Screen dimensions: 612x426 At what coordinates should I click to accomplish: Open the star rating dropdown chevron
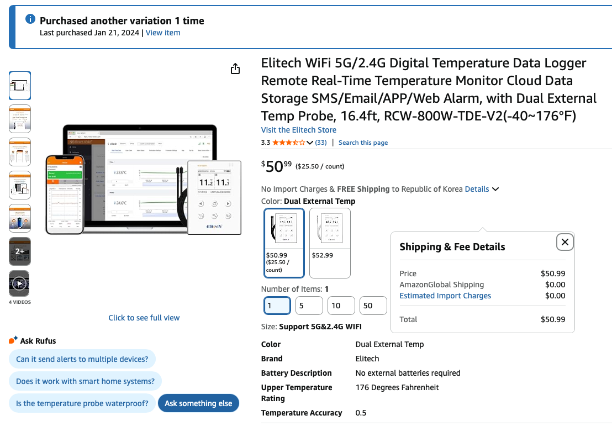pyautogui.click(x=310, y=143)
